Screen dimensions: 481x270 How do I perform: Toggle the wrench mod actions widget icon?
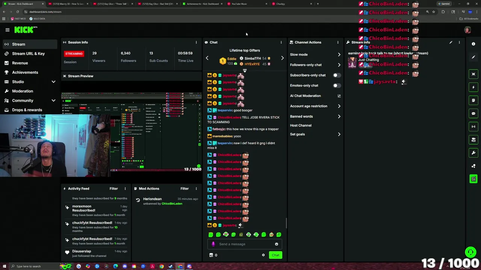[473, 153]
